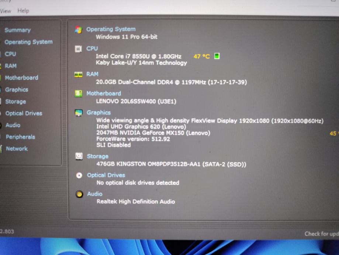Select CPU in the sidebar

pyautogui.click(x=10, y=54)
